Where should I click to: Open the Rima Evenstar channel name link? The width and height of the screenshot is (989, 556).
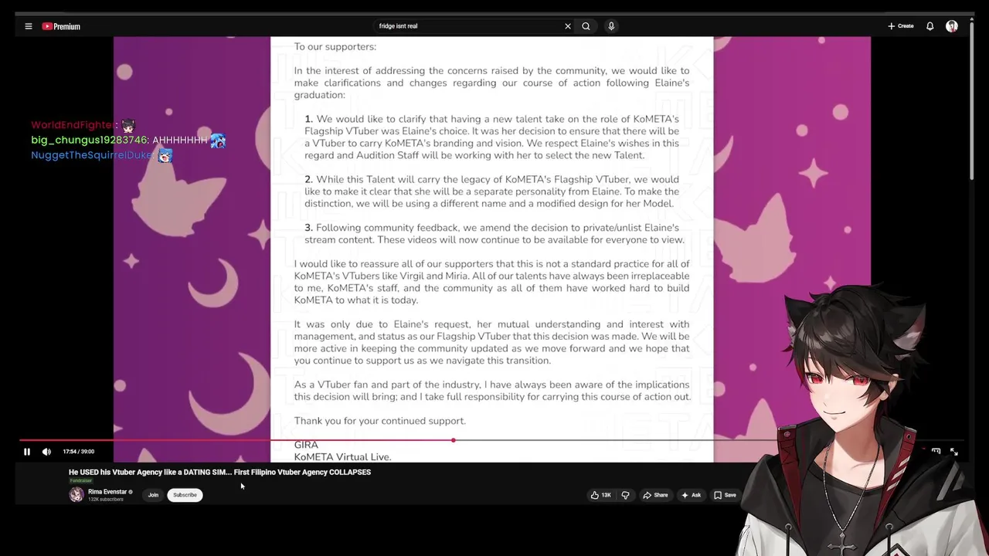[x=107, y=492]
